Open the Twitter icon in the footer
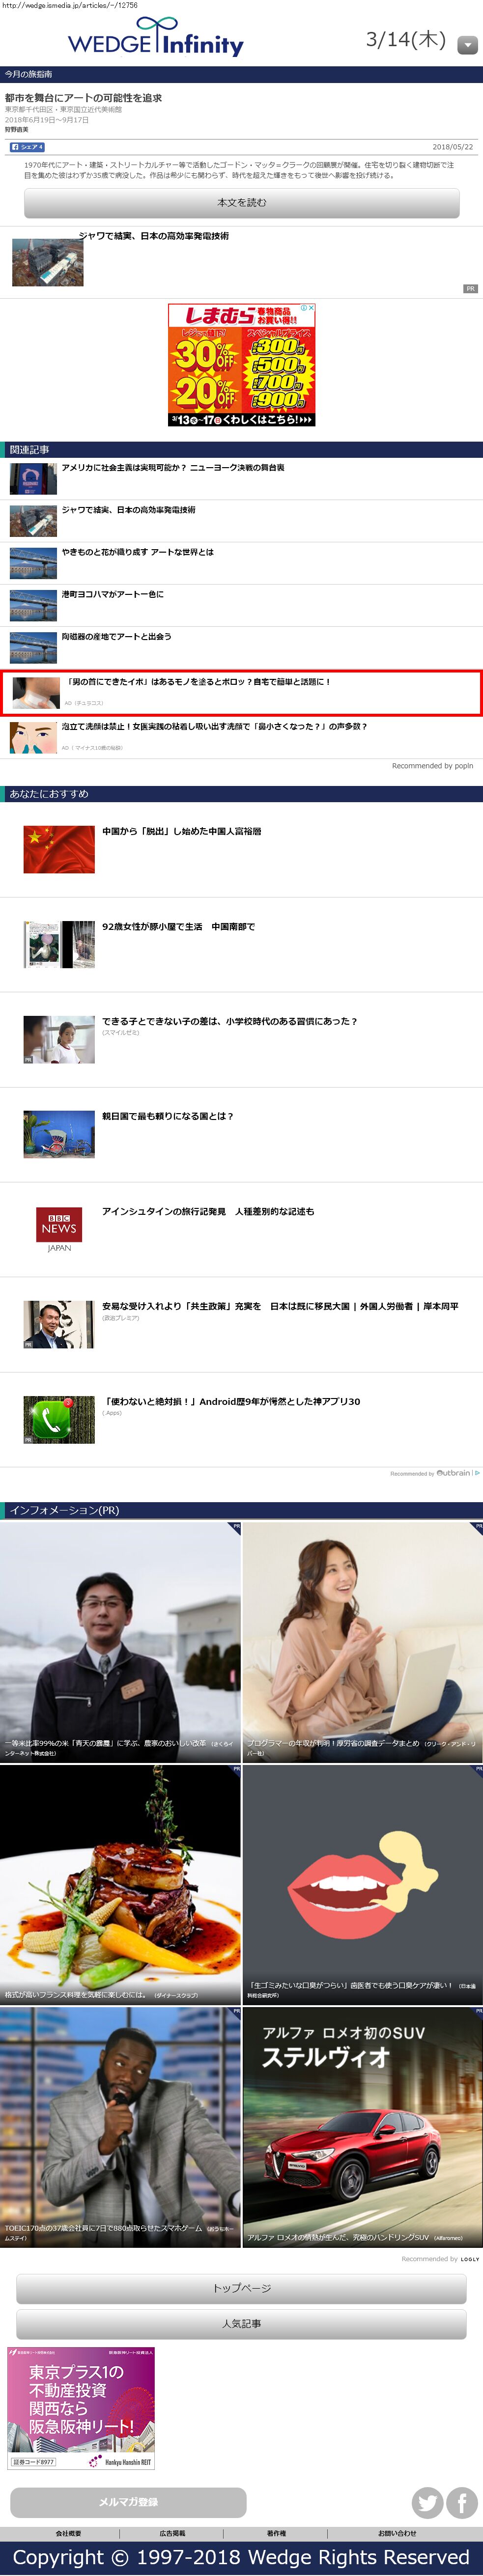 (428, 2502)
